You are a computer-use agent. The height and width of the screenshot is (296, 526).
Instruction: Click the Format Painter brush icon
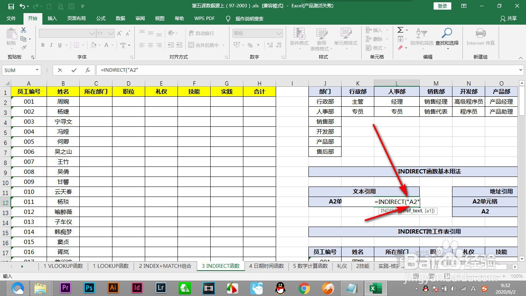[x=23, y=48]
